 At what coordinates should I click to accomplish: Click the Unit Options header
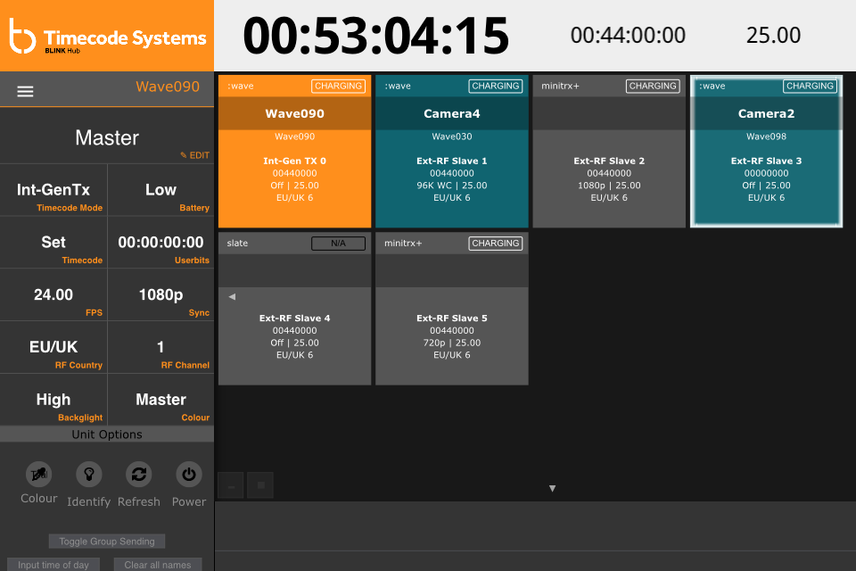(x=107, y=434)
